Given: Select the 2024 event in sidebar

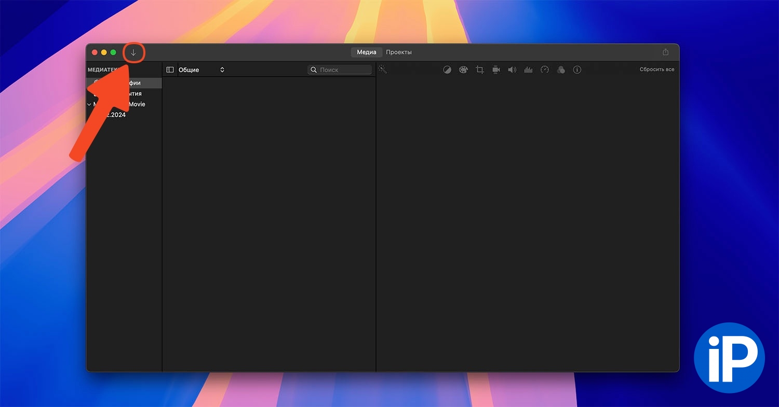Looking at the screenshot, I should [115, 115].
